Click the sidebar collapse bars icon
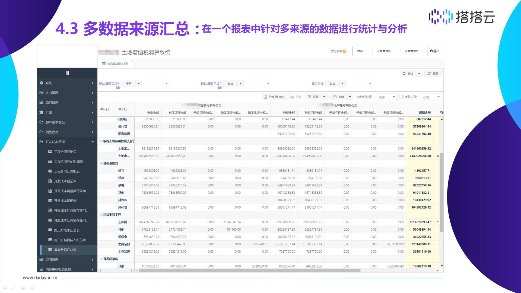 67,73
